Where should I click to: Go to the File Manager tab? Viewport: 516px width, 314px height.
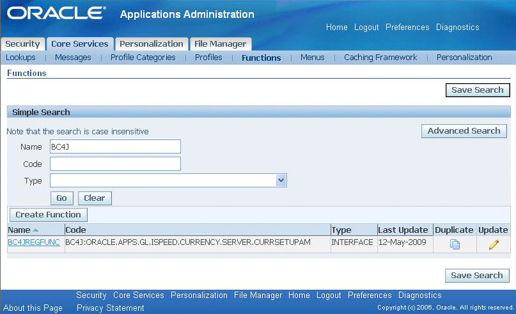[x=220, y=43]
